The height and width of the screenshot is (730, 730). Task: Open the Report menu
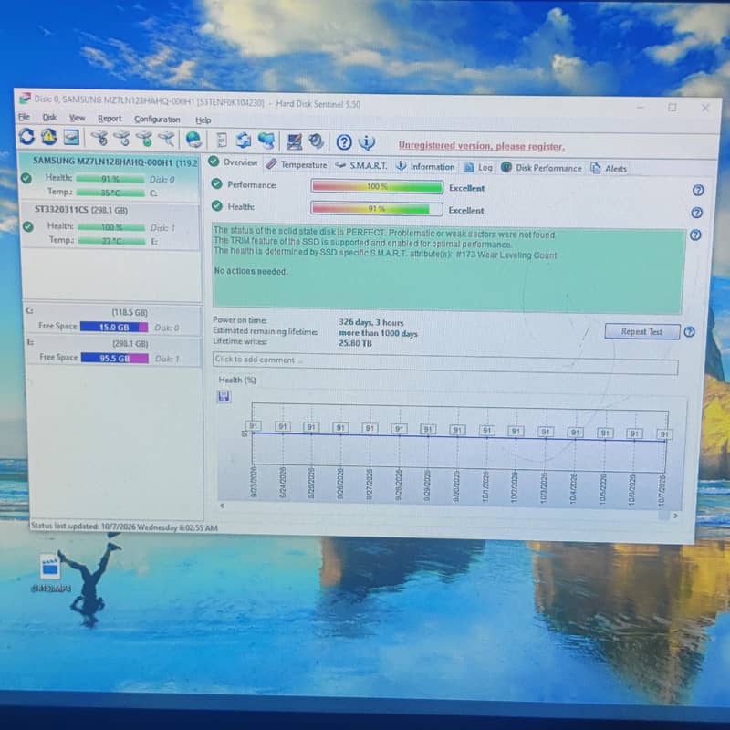click(109, 119)
